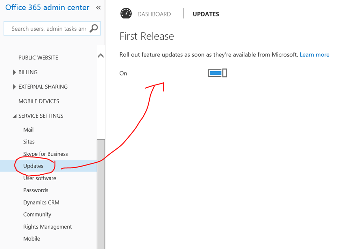Select Skype for Business settings
The width and height of the screenshot is (358, 249).
45,154
